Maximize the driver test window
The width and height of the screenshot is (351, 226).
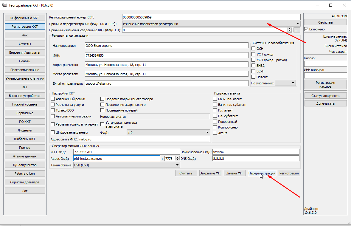[331, 5]
